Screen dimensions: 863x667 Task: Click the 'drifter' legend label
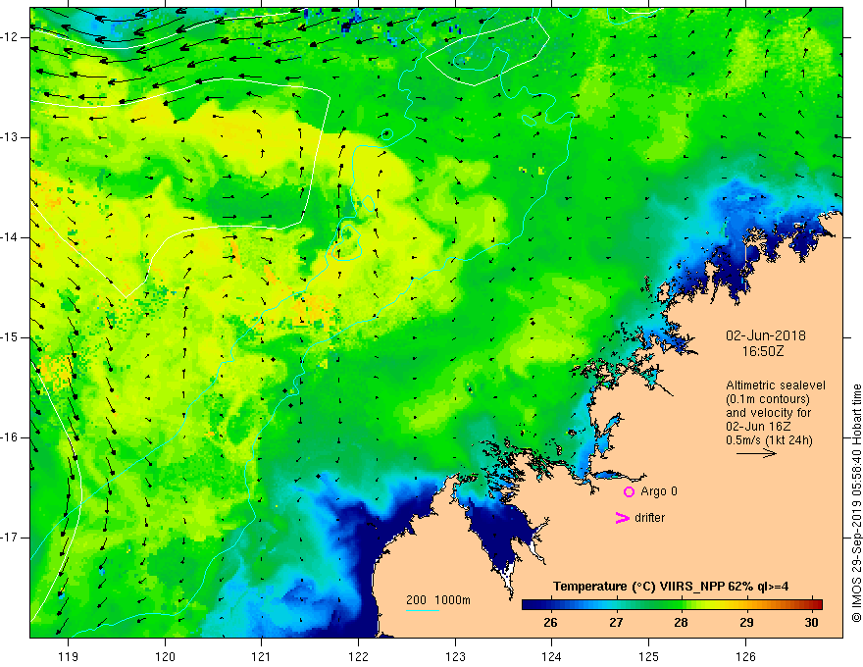point(649,518)
